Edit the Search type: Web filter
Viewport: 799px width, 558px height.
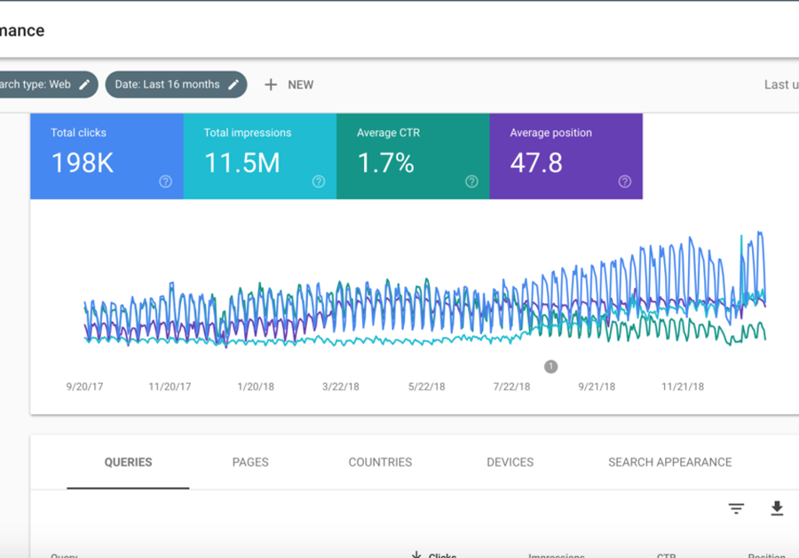(84, 84)
